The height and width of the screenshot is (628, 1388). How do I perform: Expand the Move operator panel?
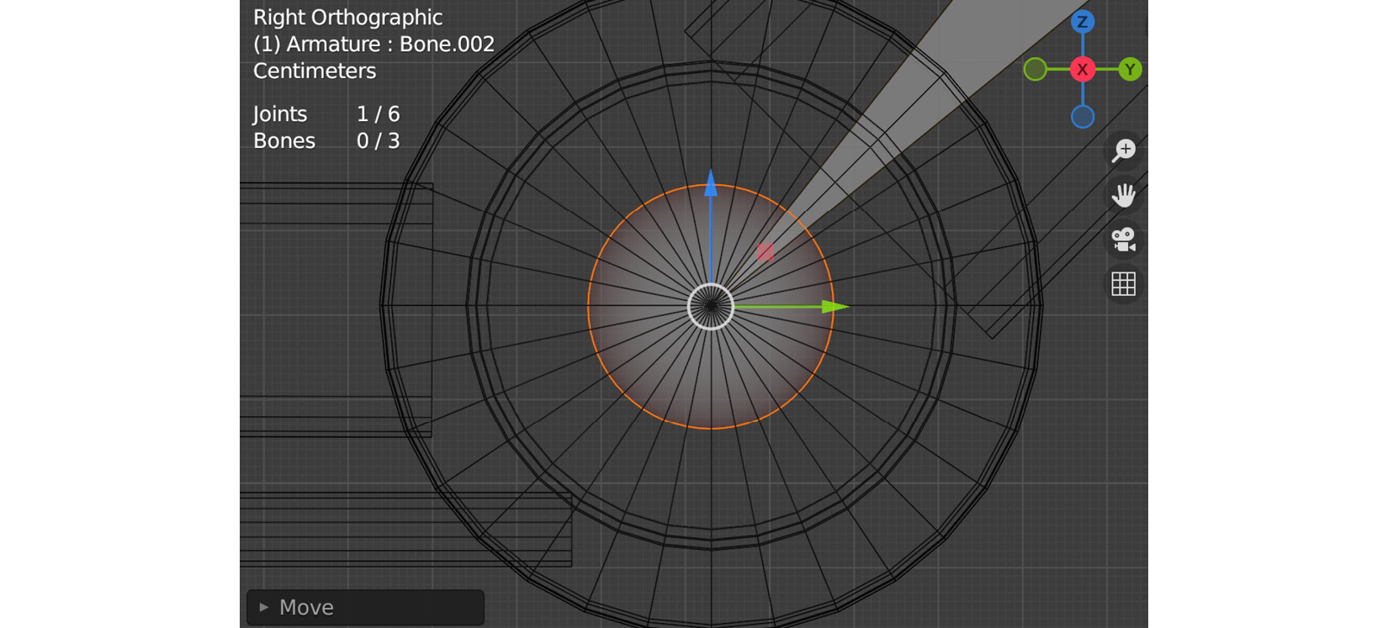coord(365,607)
